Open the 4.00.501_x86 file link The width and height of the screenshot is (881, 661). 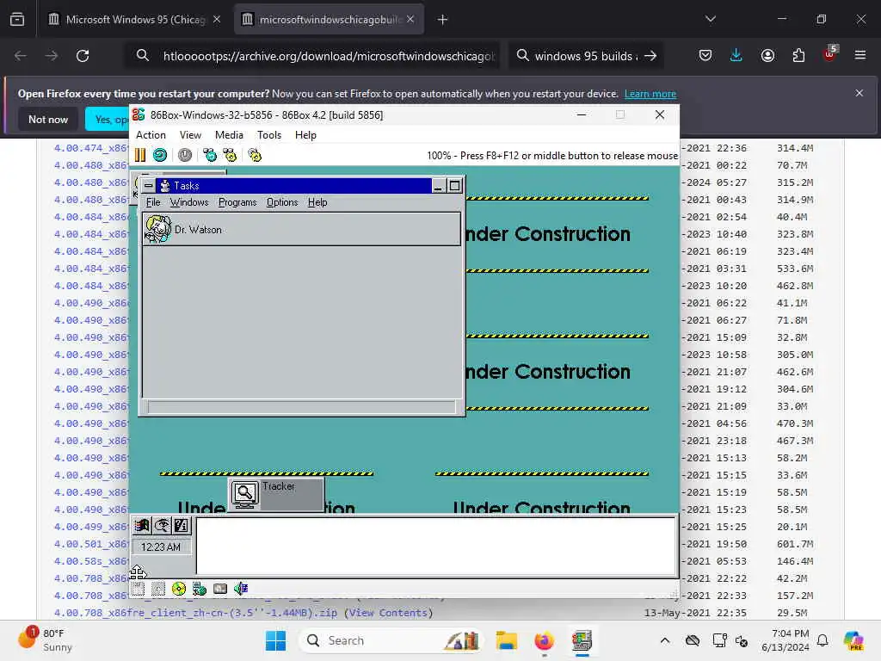click(91, 544)
